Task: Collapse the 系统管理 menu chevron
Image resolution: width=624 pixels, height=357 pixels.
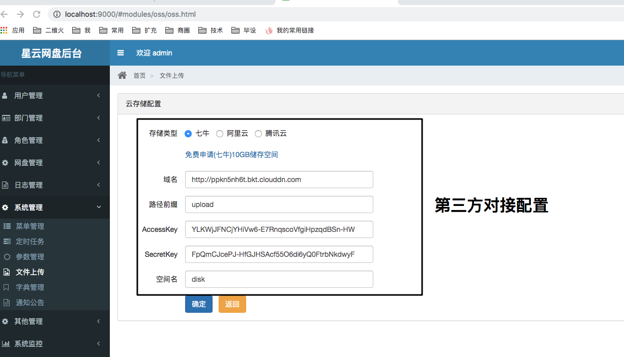Action: tap(99, 207)
